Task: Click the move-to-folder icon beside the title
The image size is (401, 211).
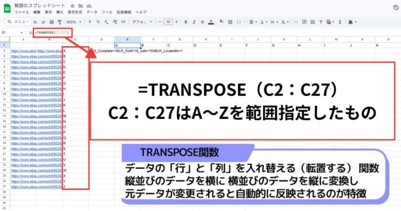Action: 81,6
